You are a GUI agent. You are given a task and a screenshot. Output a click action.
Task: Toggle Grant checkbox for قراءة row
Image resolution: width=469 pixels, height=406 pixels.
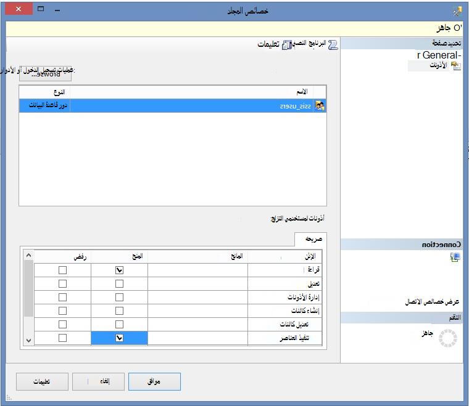pyautogui.click(x=119, y=270)
